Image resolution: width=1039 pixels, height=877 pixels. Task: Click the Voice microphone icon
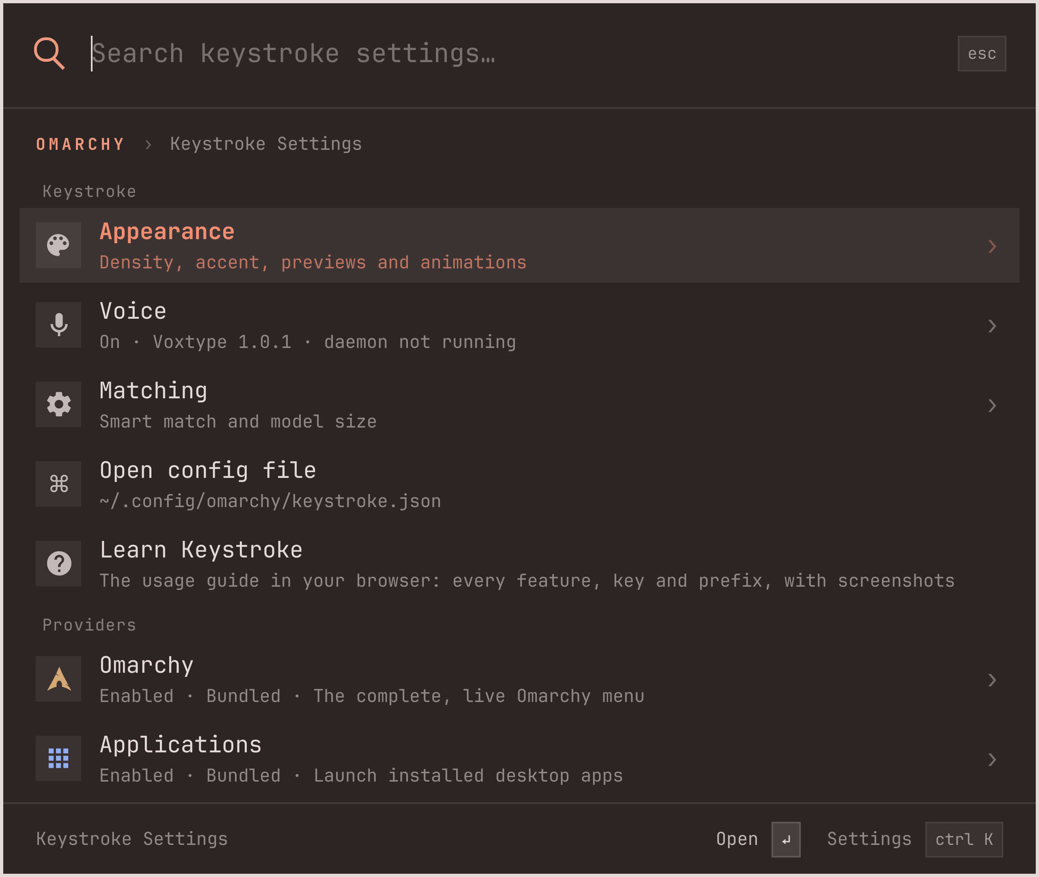(x=58, y=325)
